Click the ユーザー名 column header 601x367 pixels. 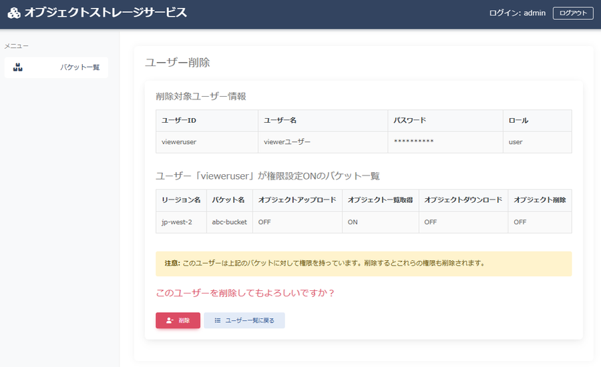(x=323, y=120)
